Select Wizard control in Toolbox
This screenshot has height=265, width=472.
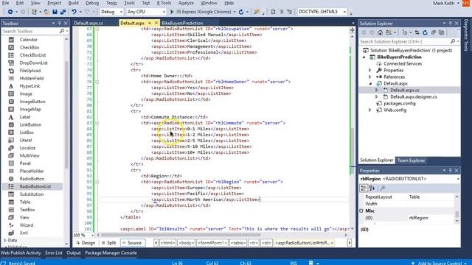click(27, 225)
